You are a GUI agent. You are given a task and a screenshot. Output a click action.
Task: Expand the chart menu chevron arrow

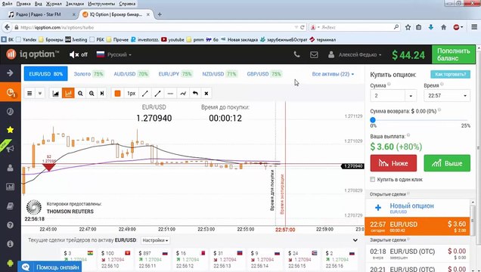40,93
